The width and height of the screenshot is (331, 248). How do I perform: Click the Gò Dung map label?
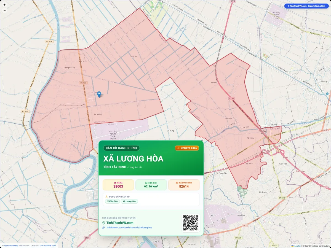(x=170, y=131)
